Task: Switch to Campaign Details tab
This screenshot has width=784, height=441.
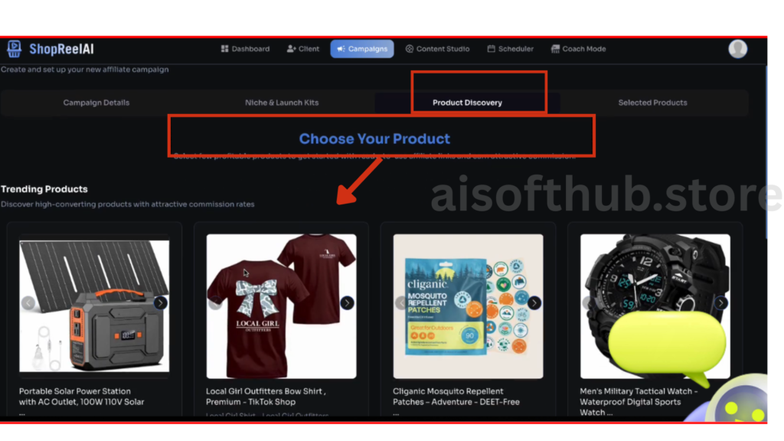Action: (x=96, y=103)
